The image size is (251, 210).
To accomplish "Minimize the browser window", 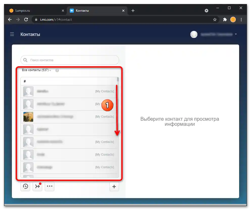I will click(218, 8).
